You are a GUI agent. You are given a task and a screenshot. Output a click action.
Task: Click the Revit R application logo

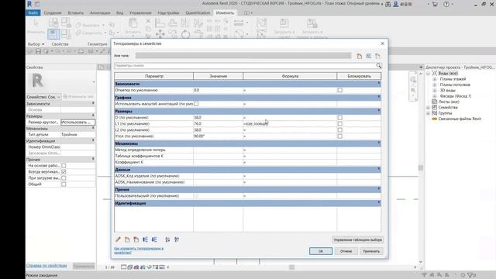click(29, 4)
